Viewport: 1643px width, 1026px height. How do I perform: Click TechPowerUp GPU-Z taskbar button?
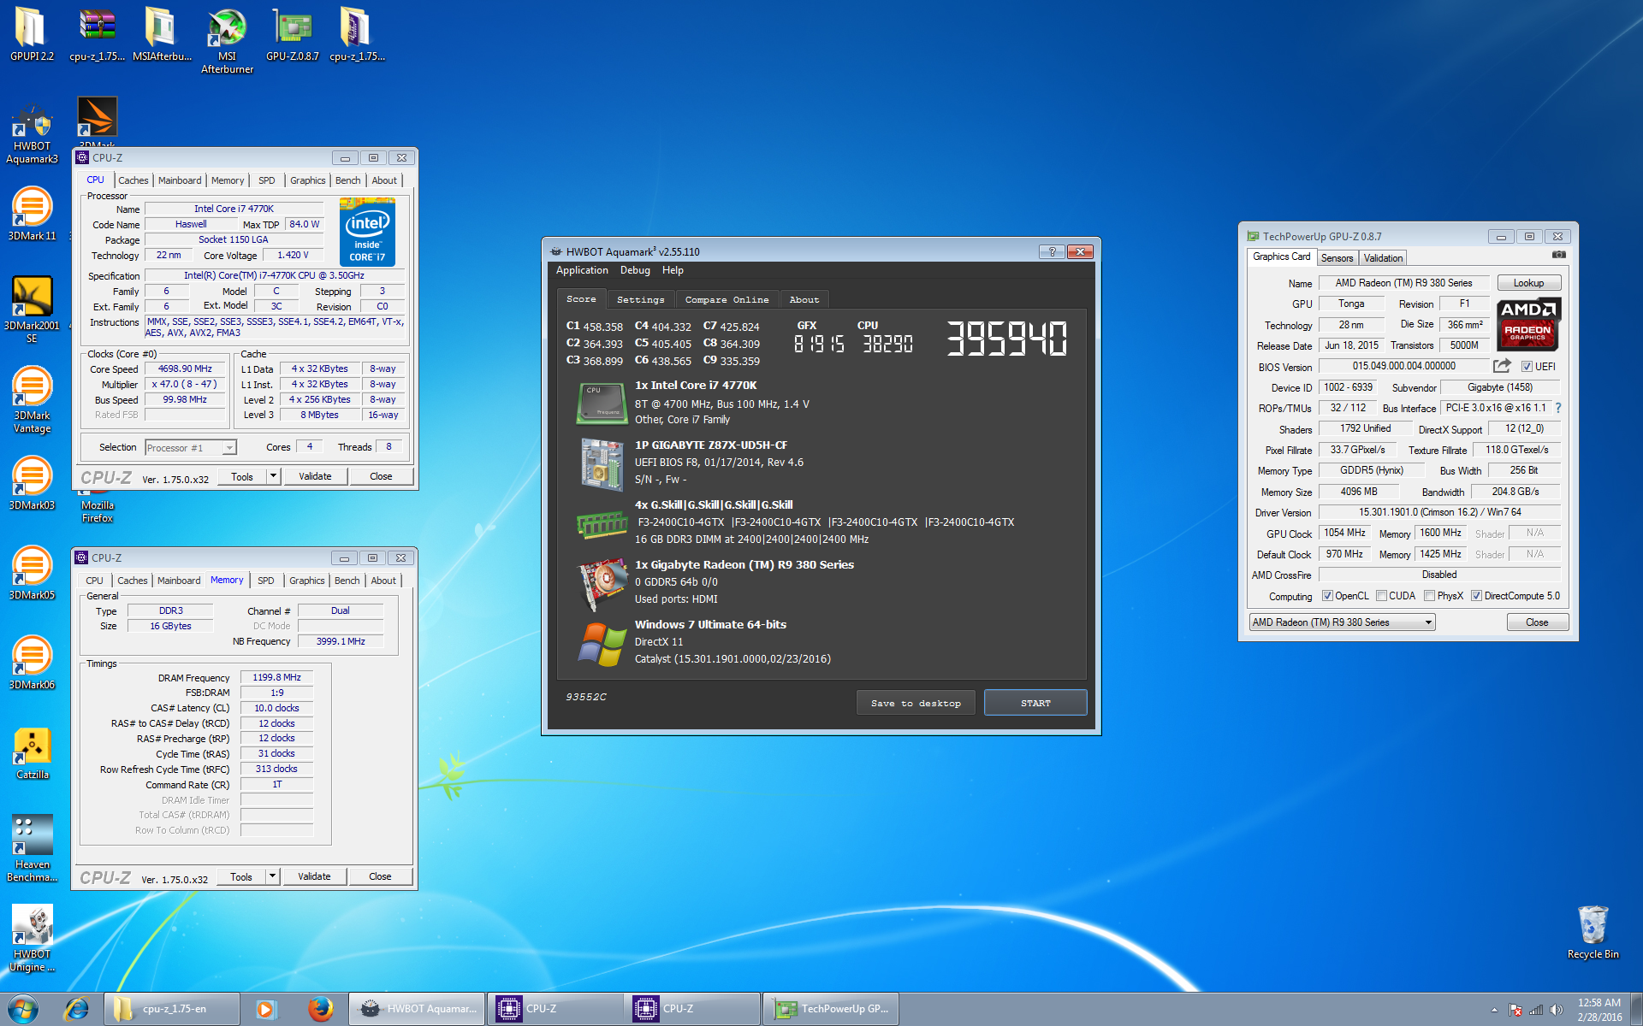click(x=829, y=1009)
